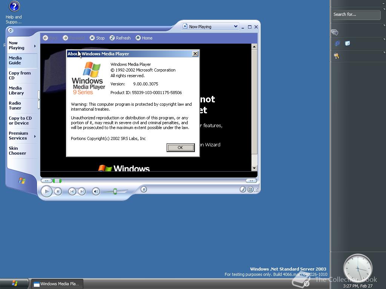Click the analog clock in sidebar
The width and height of the screenshot is (386, 289).
358,268
